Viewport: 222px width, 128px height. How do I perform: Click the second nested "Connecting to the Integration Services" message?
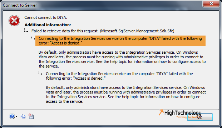119,76
